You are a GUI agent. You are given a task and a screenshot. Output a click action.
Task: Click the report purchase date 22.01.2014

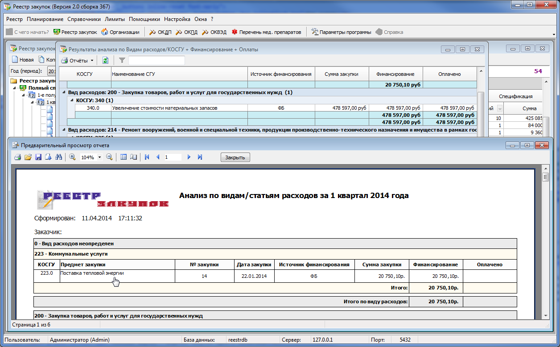[254, 276]
